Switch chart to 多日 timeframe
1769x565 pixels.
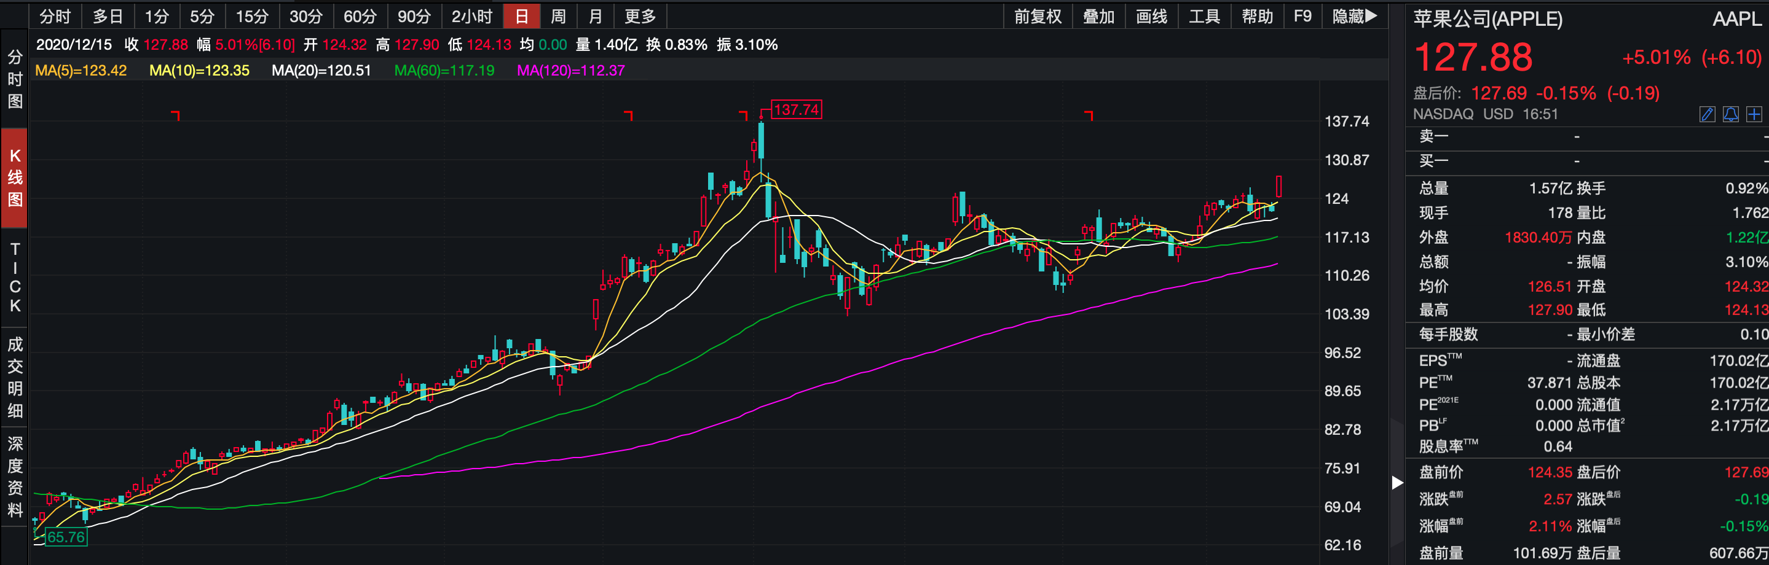pos(108,16)
